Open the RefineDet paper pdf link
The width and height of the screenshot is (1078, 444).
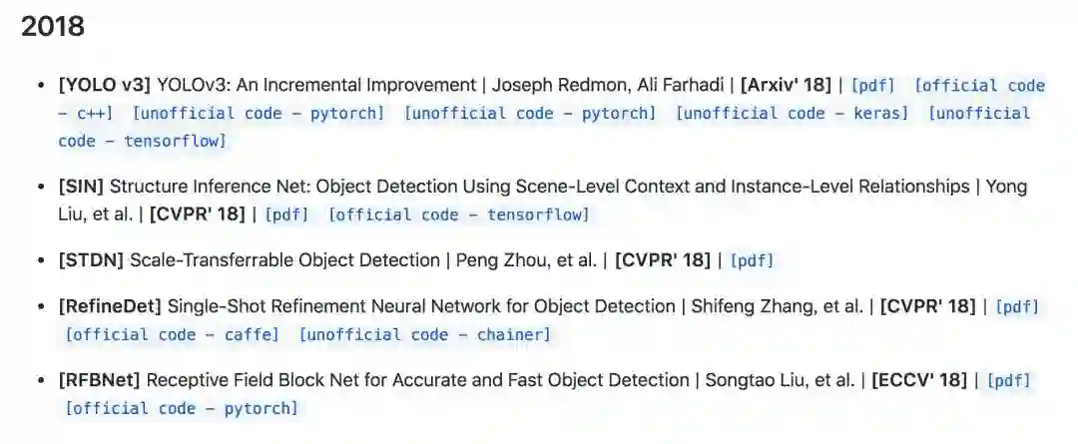1017,307
